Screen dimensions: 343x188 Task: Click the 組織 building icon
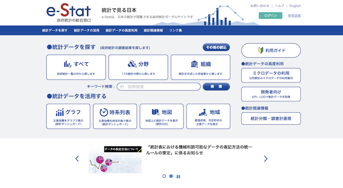click(x=195, y=64)
